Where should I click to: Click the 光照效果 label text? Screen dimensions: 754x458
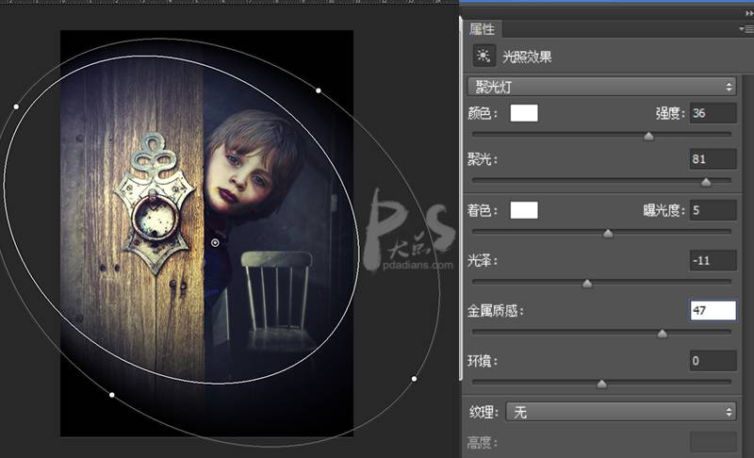tap(527, 57)
